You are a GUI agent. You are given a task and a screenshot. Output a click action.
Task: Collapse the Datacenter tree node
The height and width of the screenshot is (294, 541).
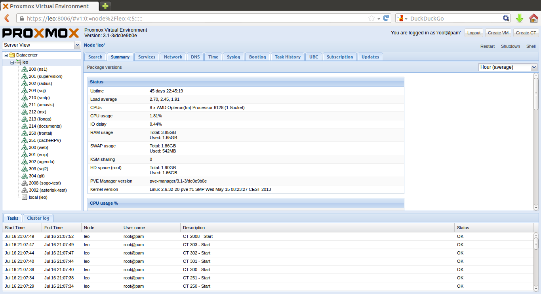(6, 55)
